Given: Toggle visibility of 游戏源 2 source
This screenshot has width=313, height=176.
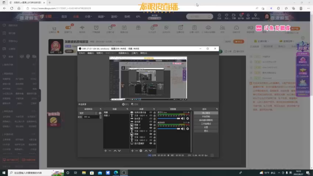Looking at the screenshot, I should [x=151, y=119].
